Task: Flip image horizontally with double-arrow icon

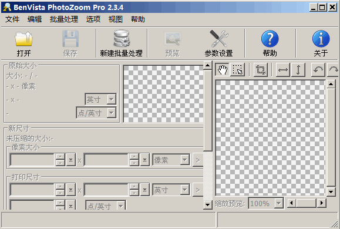Action: pos(283,70)
